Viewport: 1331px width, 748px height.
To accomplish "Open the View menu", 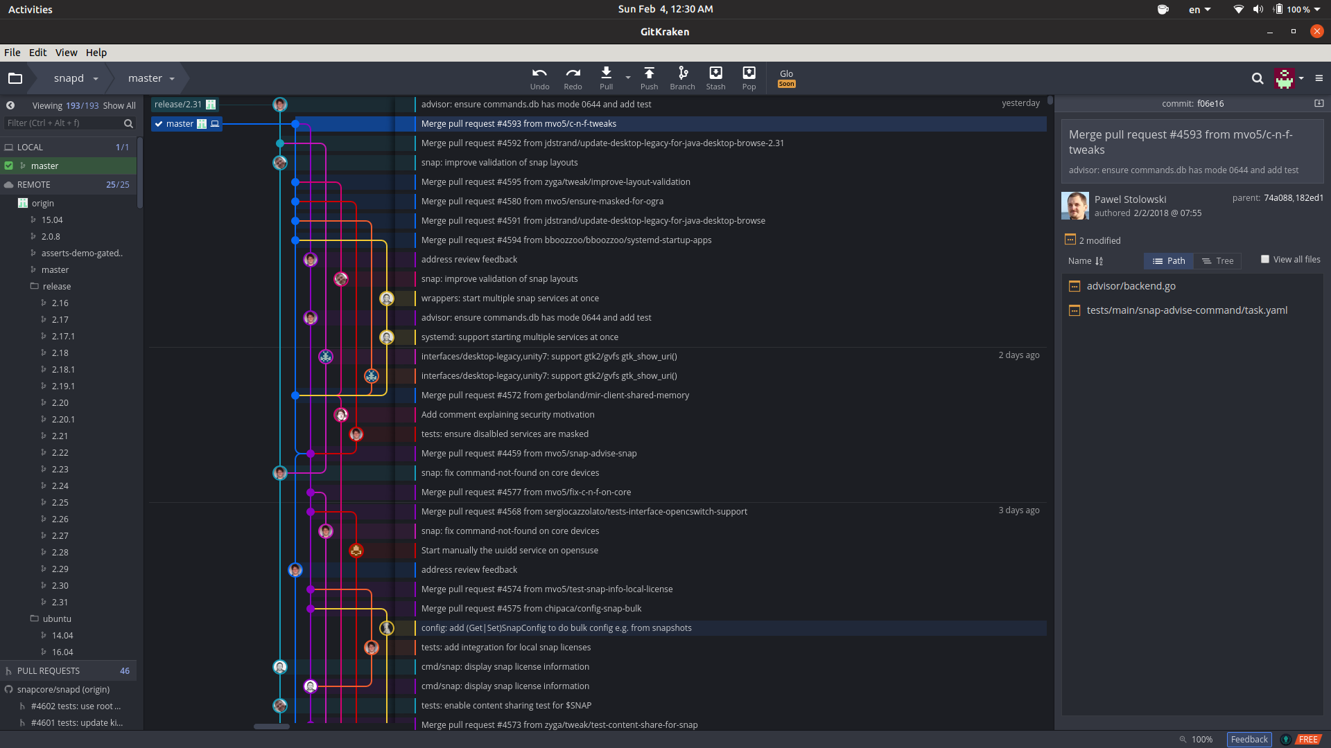I will [66, 53].
